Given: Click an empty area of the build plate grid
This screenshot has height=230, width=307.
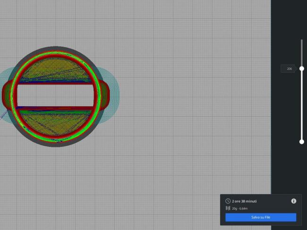Looking at the screenshot, I should (x=189, y=118).
